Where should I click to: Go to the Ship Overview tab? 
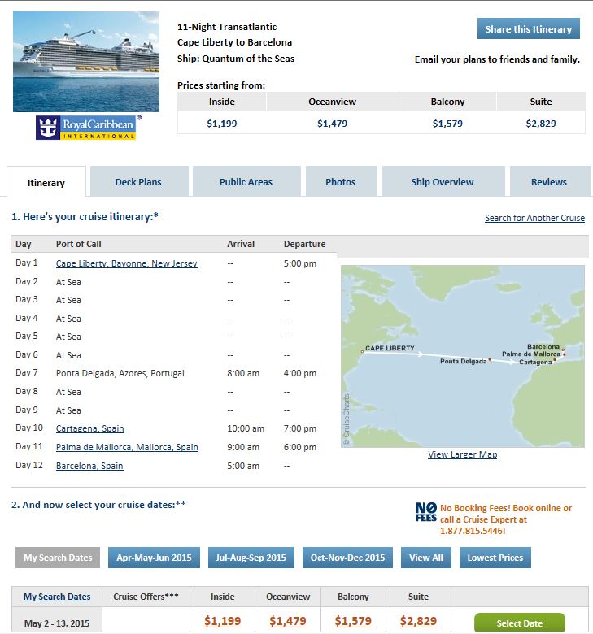point(442,182)
